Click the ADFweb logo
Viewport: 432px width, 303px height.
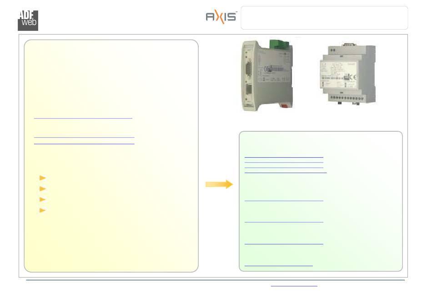tap(28, 20)
